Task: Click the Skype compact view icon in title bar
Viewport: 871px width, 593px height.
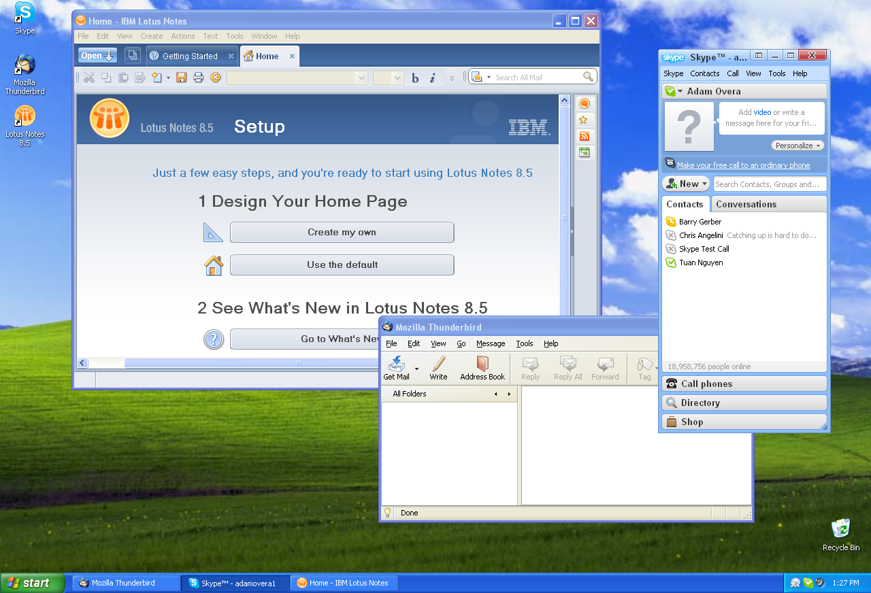Action: click(x=759, y=56)
